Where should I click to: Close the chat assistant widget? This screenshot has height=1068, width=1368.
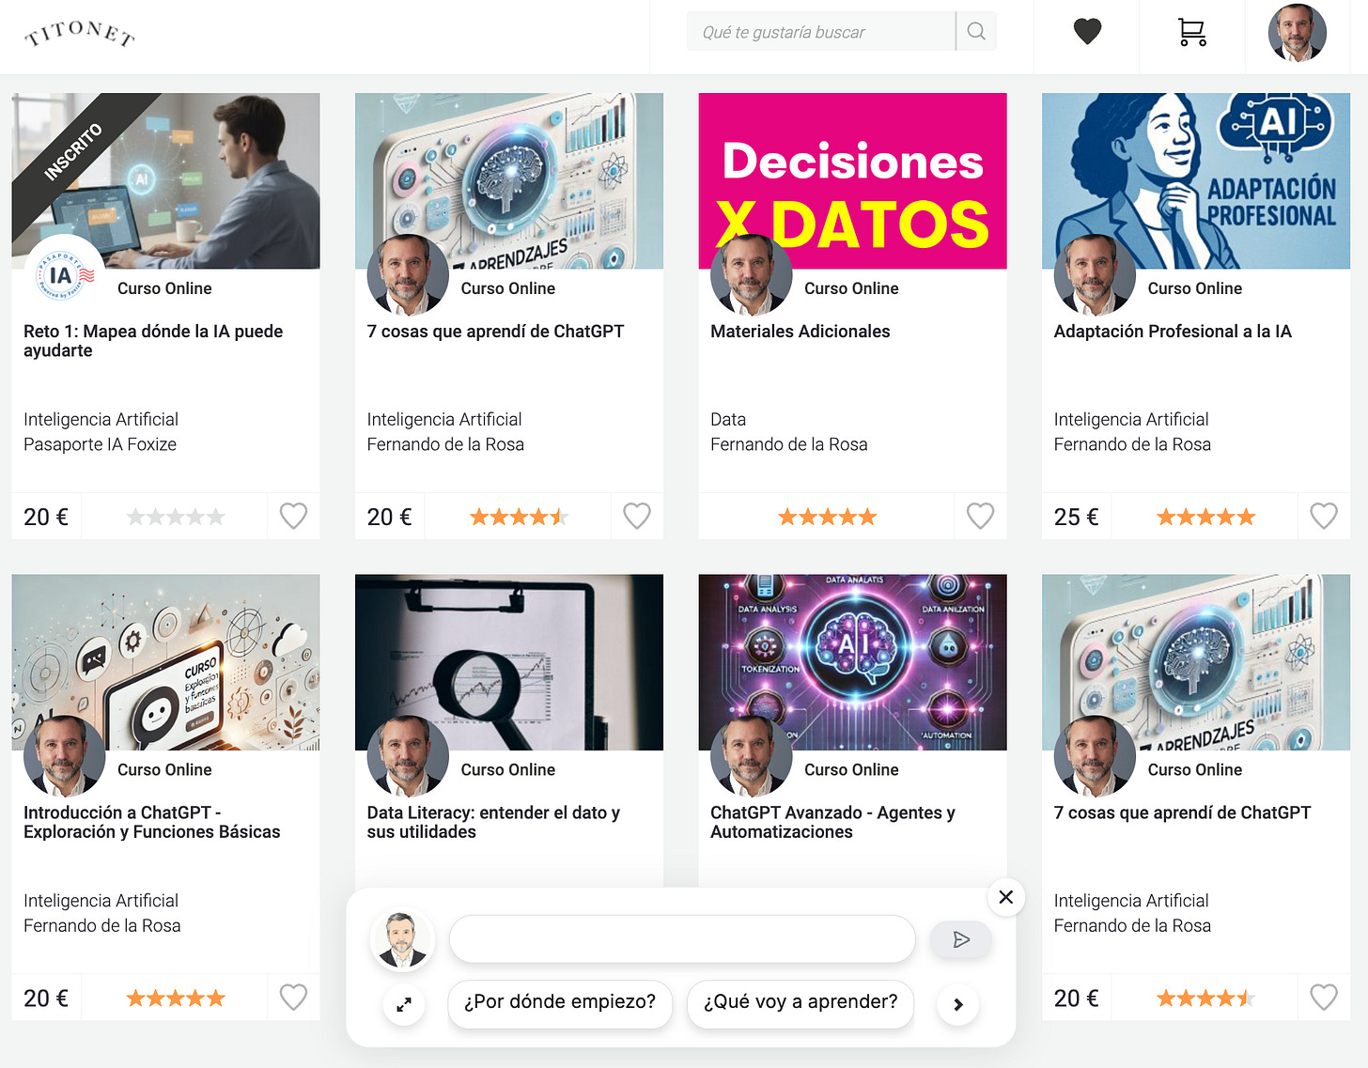(1005, 897)
